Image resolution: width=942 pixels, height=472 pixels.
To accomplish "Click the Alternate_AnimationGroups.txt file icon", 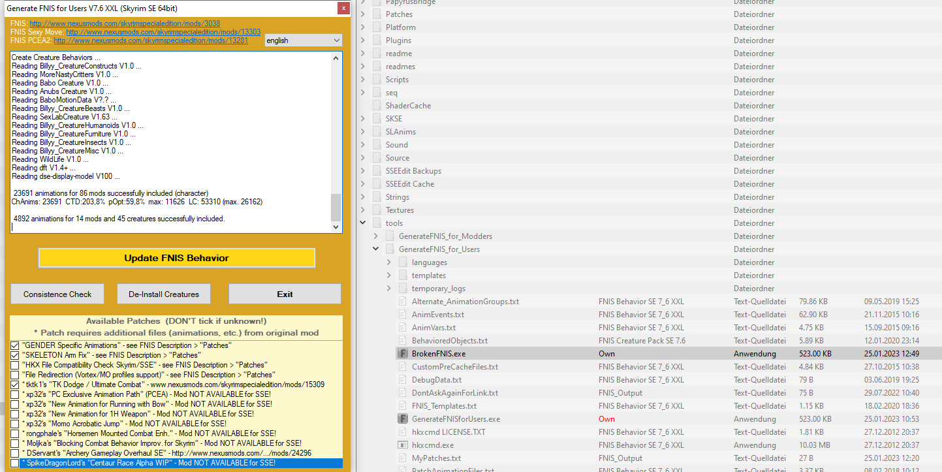I will (x=403, y=301).
